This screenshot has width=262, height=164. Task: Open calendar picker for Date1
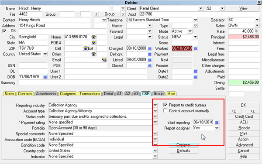(x=195, y=72)
